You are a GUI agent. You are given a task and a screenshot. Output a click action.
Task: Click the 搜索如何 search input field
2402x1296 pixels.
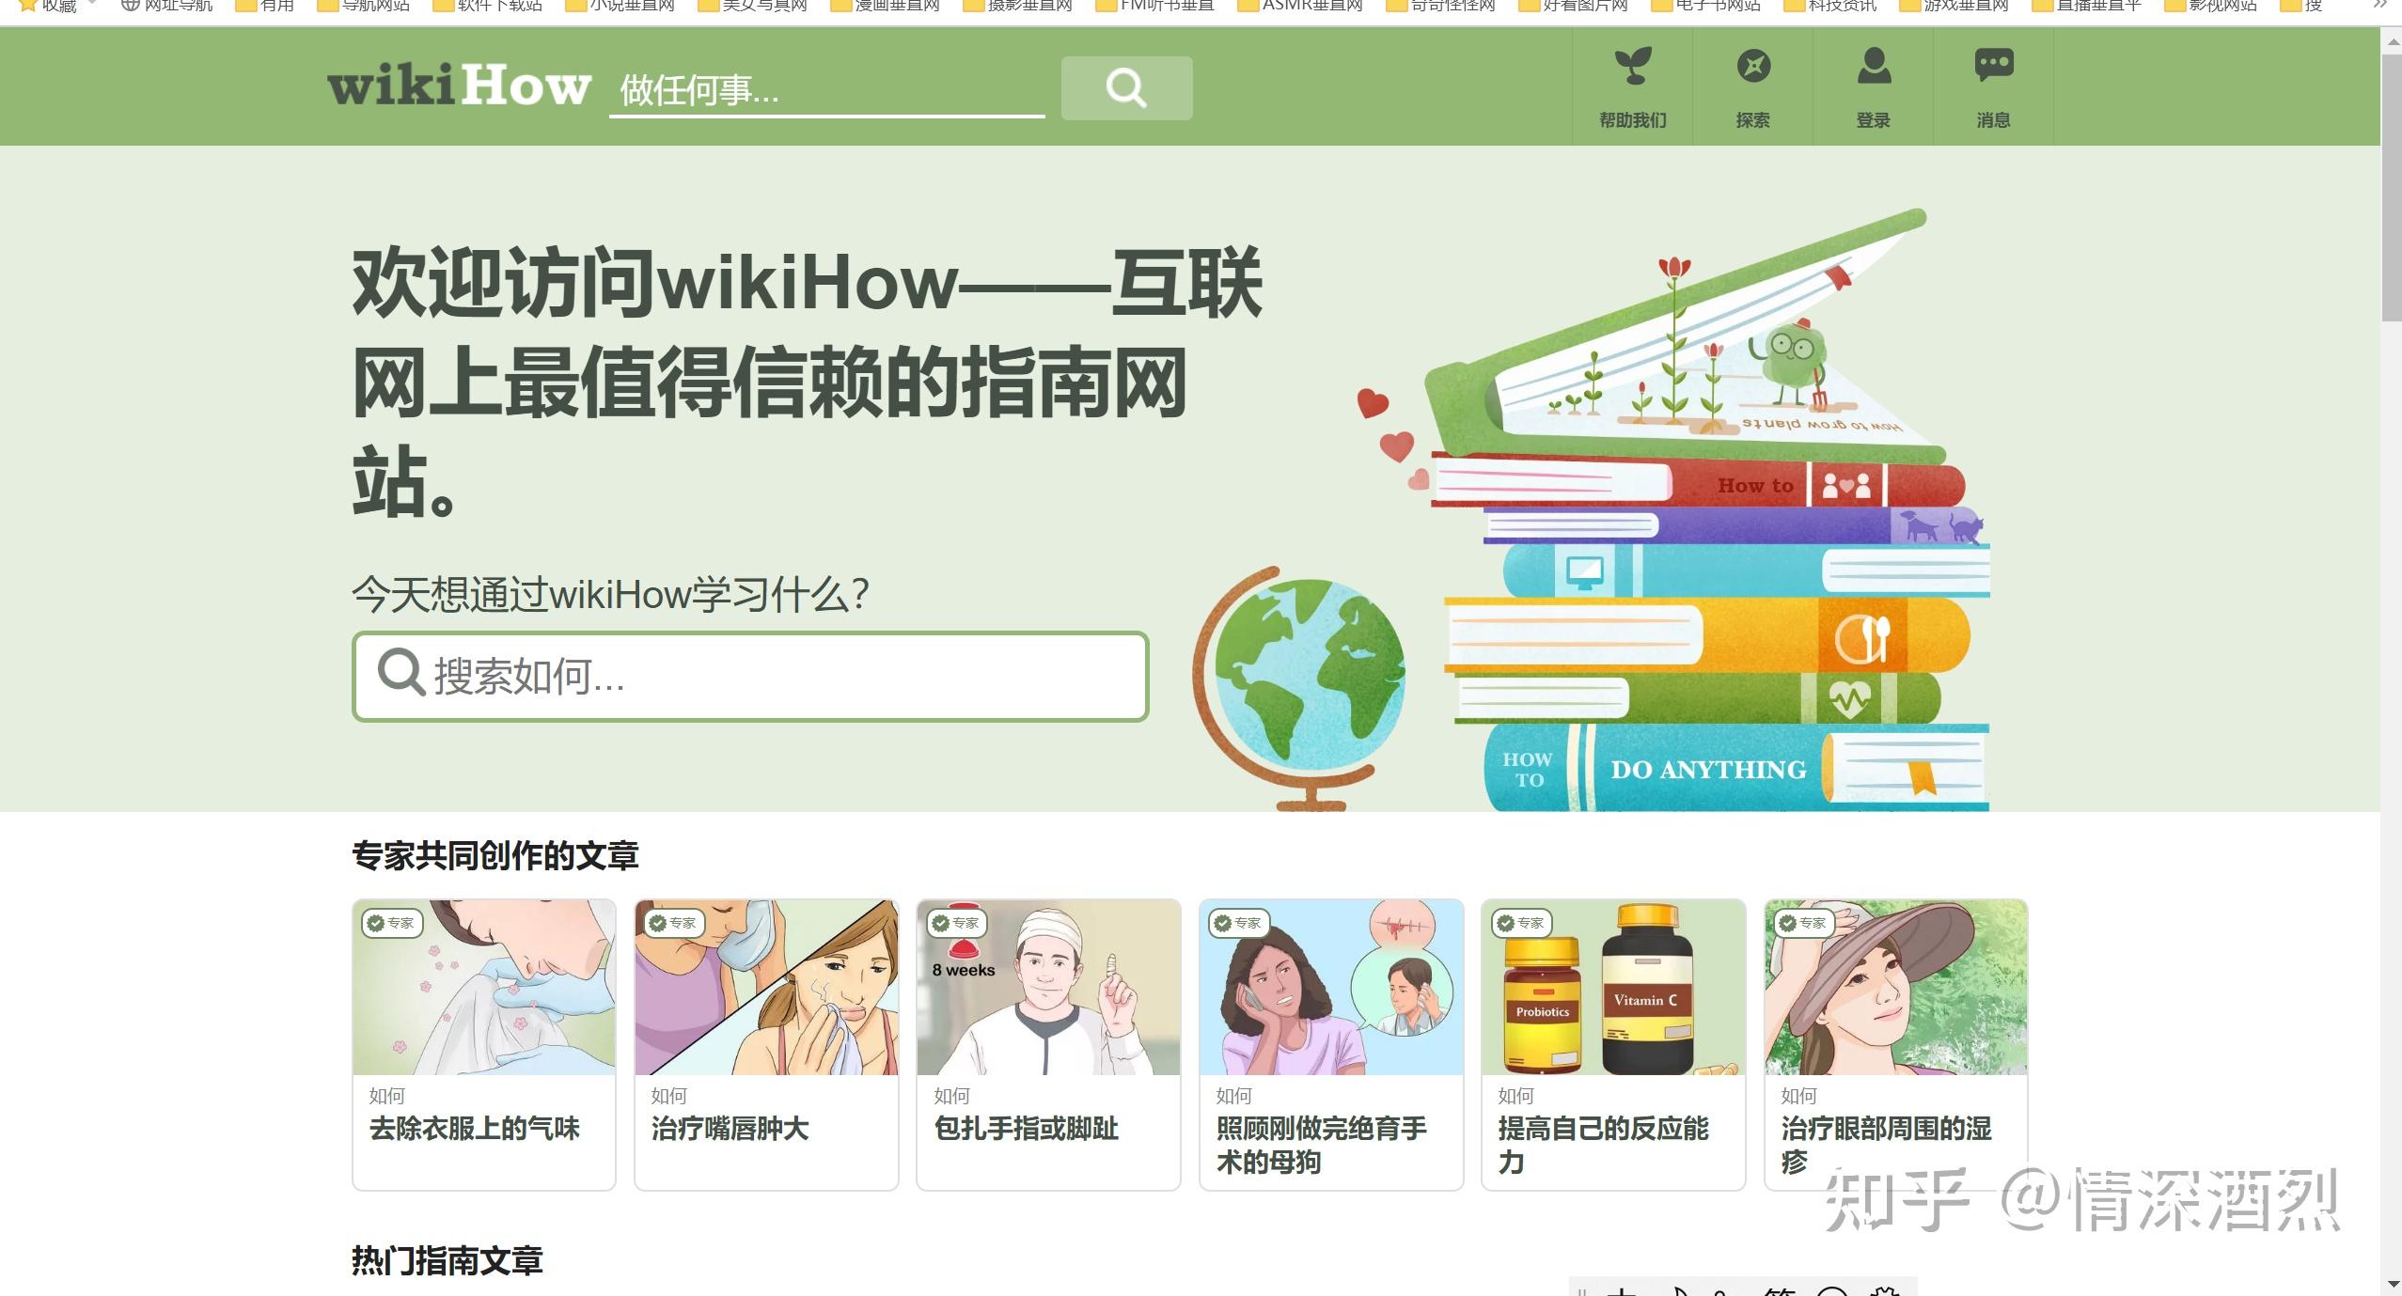750,675
